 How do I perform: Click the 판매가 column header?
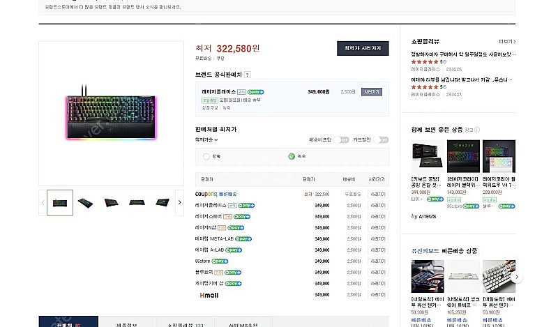(x=308, y=179)
